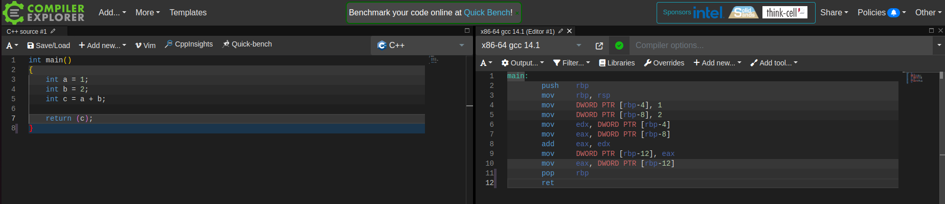Click the Compiler Explorer logo

(x=43, y=13)
